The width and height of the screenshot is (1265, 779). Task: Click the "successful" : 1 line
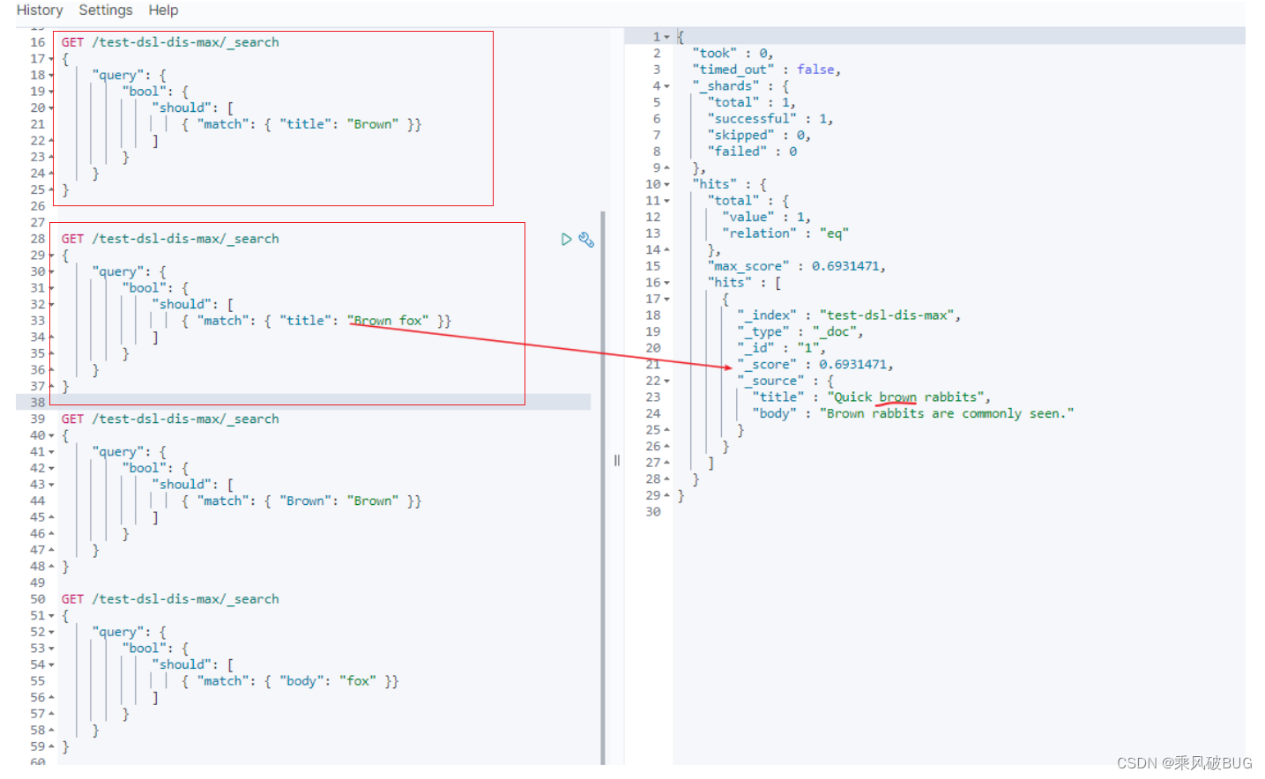[770, 119]
